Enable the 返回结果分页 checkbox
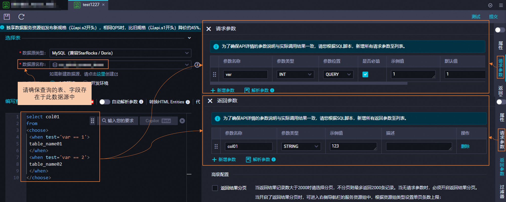This screenshot has height=202, width=506. point(215,188)
